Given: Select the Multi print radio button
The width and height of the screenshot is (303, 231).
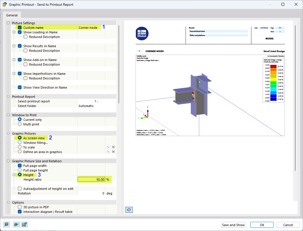Looking at the screenshot, I should coord(20,124).
